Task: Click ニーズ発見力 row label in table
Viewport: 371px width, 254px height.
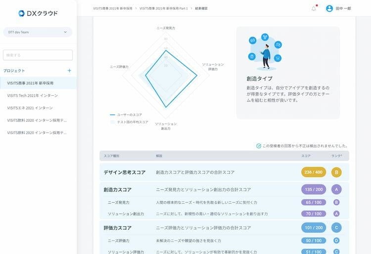Action: [119, 202]
